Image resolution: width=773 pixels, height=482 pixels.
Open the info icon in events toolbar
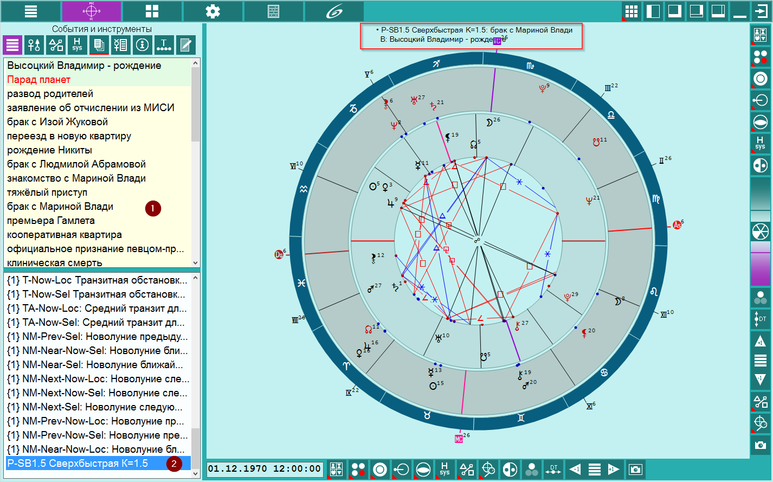143,45
